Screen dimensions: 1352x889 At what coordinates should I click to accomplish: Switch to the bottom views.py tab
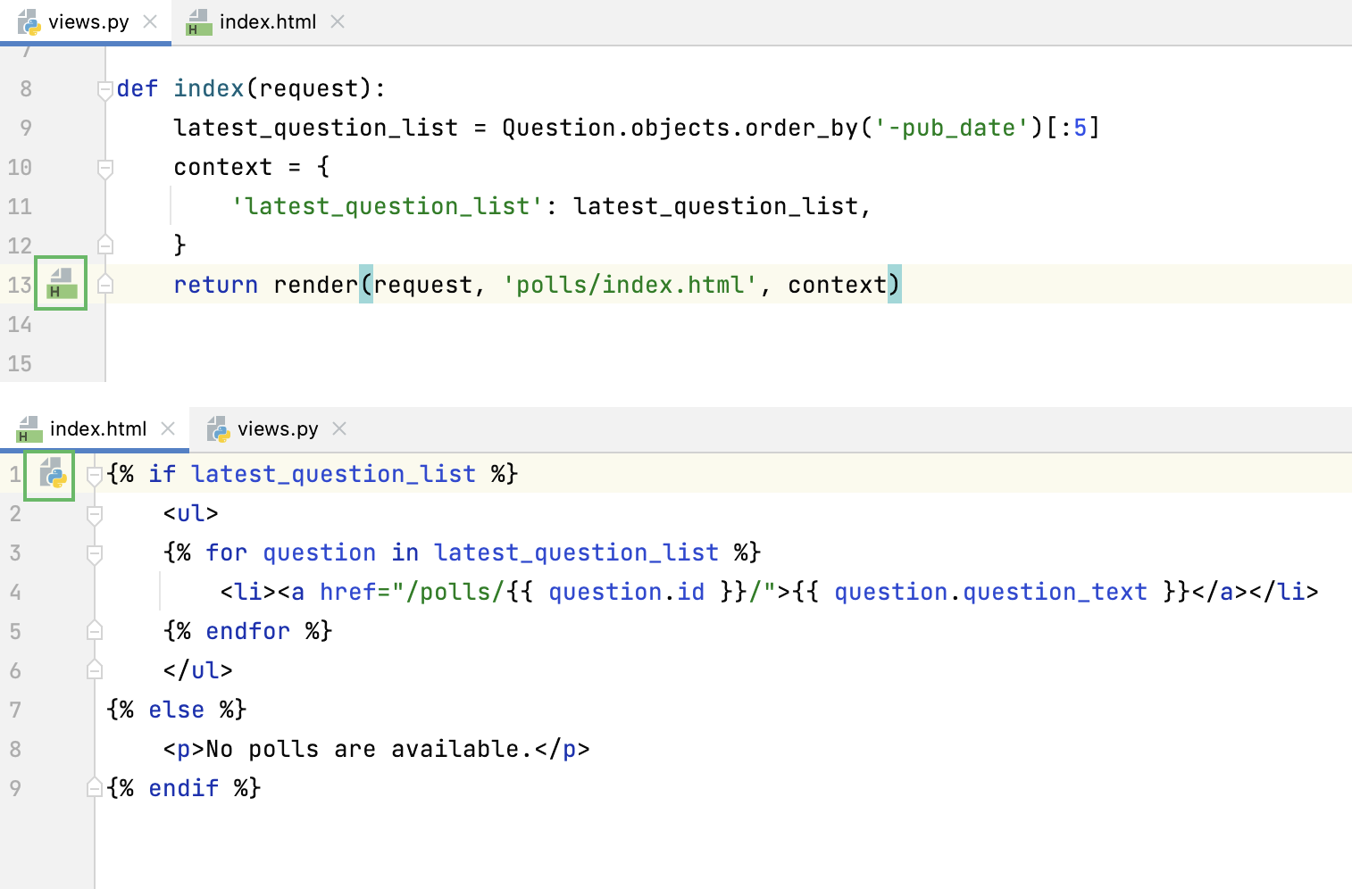click(277, 428)
